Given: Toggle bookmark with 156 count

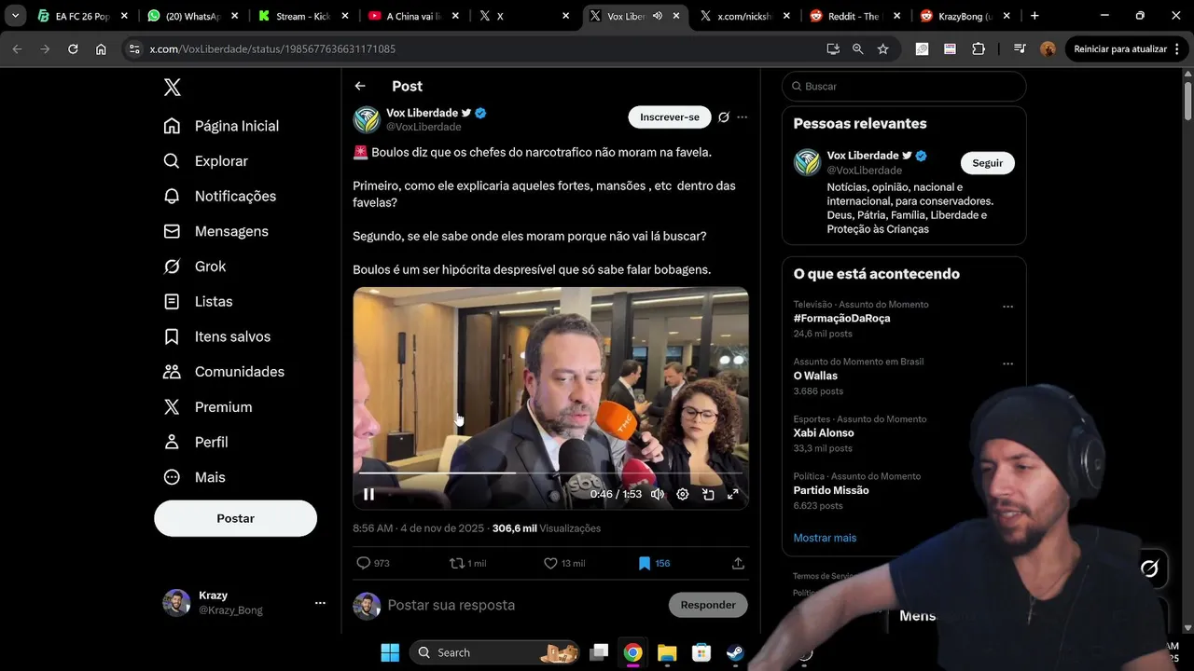Looking at the screenshot, I should [x=644, y=563].
